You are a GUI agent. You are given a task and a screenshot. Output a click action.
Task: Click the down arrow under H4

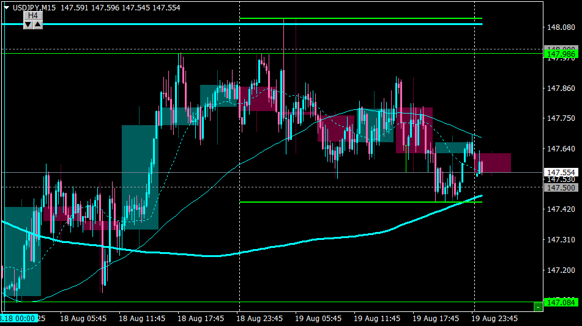pos(28,25)
